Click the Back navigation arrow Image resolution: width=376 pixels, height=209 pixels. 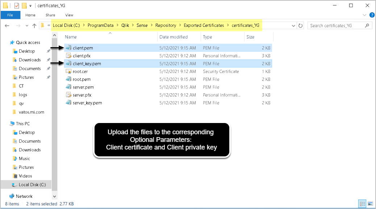click(x=7, y=26)
